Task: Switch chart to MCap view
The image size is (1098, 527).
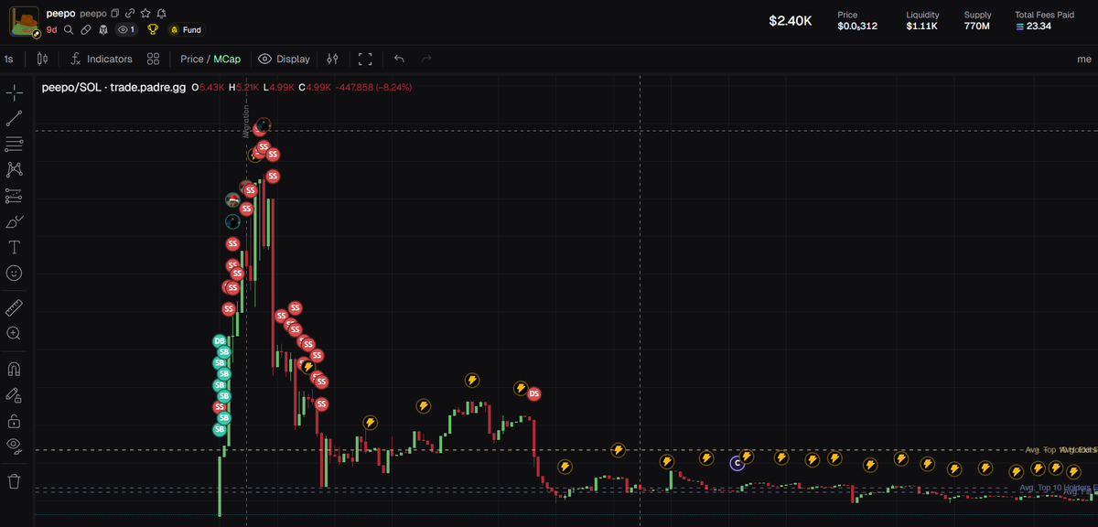Action: 227,59
